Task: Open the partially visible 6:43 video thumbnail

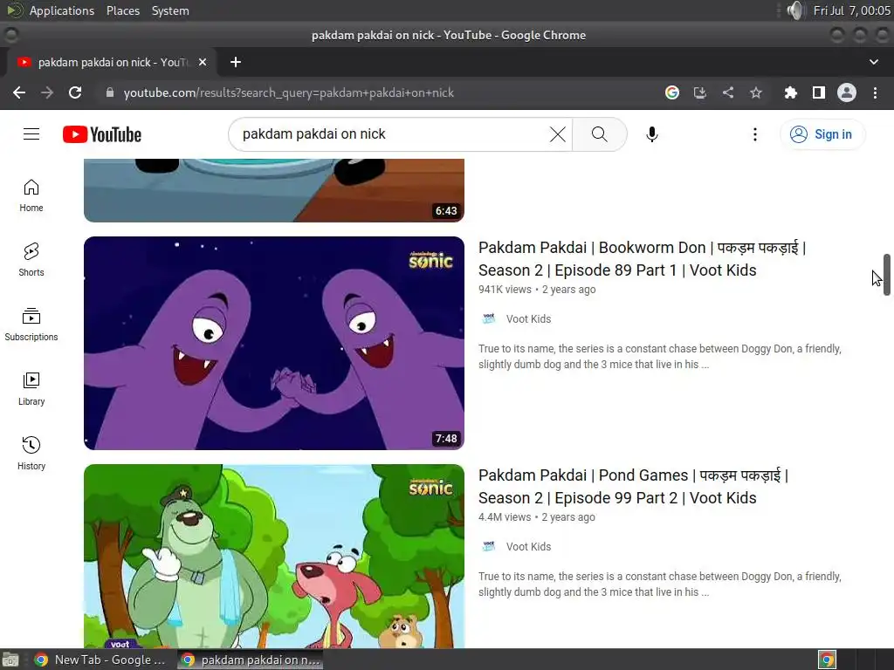Action: click(x=274, y=190)
